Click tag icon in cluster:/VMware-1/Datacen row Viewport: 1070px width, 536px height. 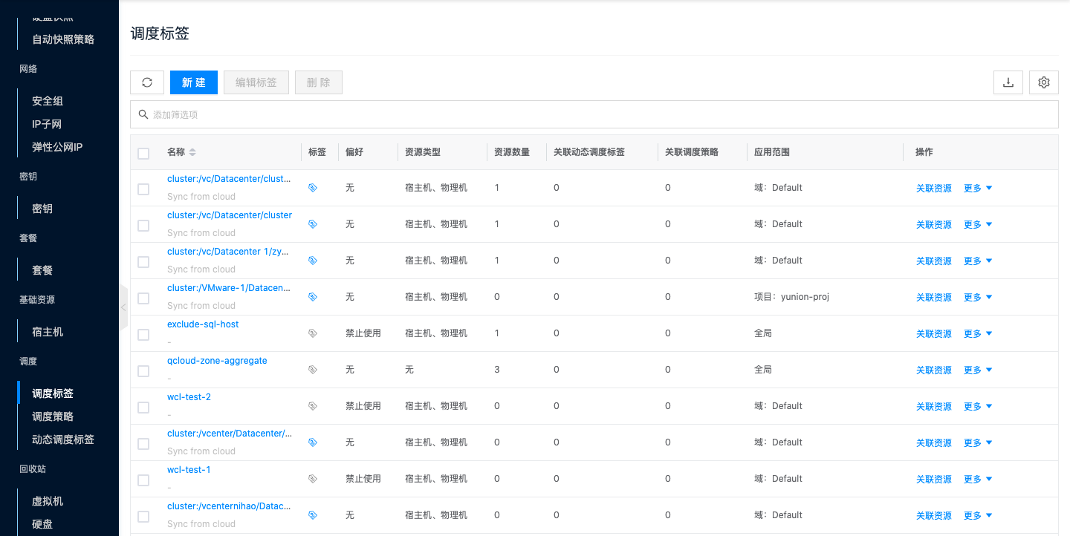pos(313,297)
